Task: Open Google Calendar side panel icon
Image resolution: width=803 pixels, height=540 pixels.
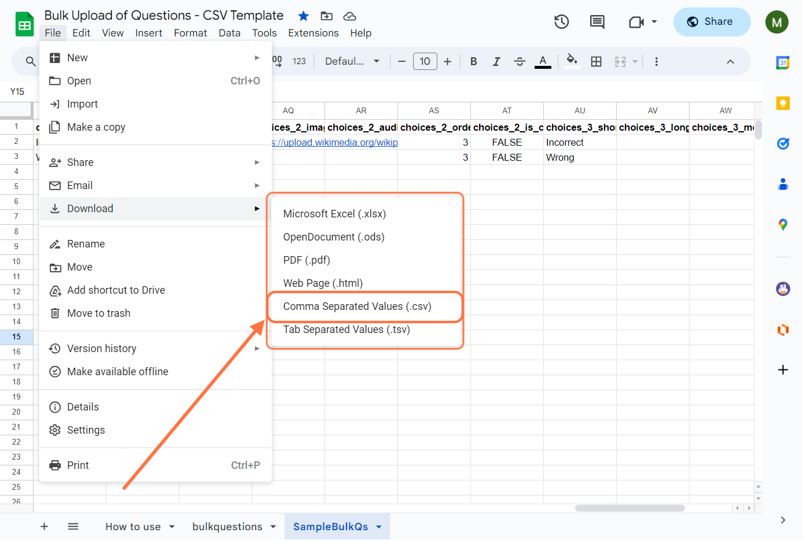Action: [783, 63]
